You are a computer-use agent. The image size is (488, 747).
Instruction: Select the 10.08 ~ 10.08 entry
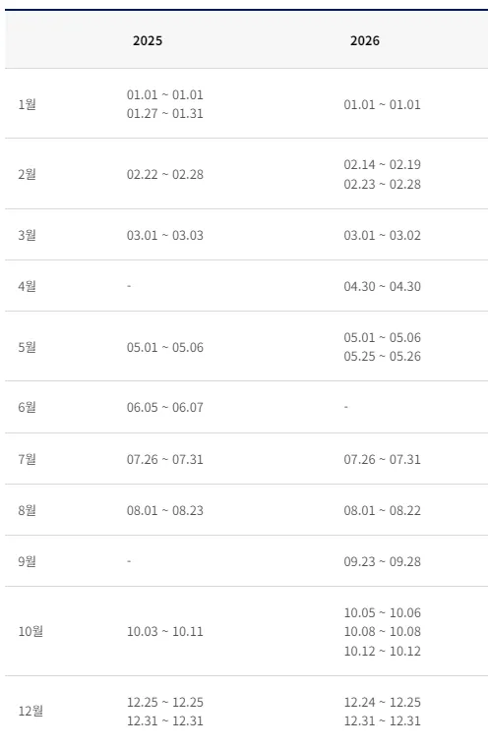point(382,631)
